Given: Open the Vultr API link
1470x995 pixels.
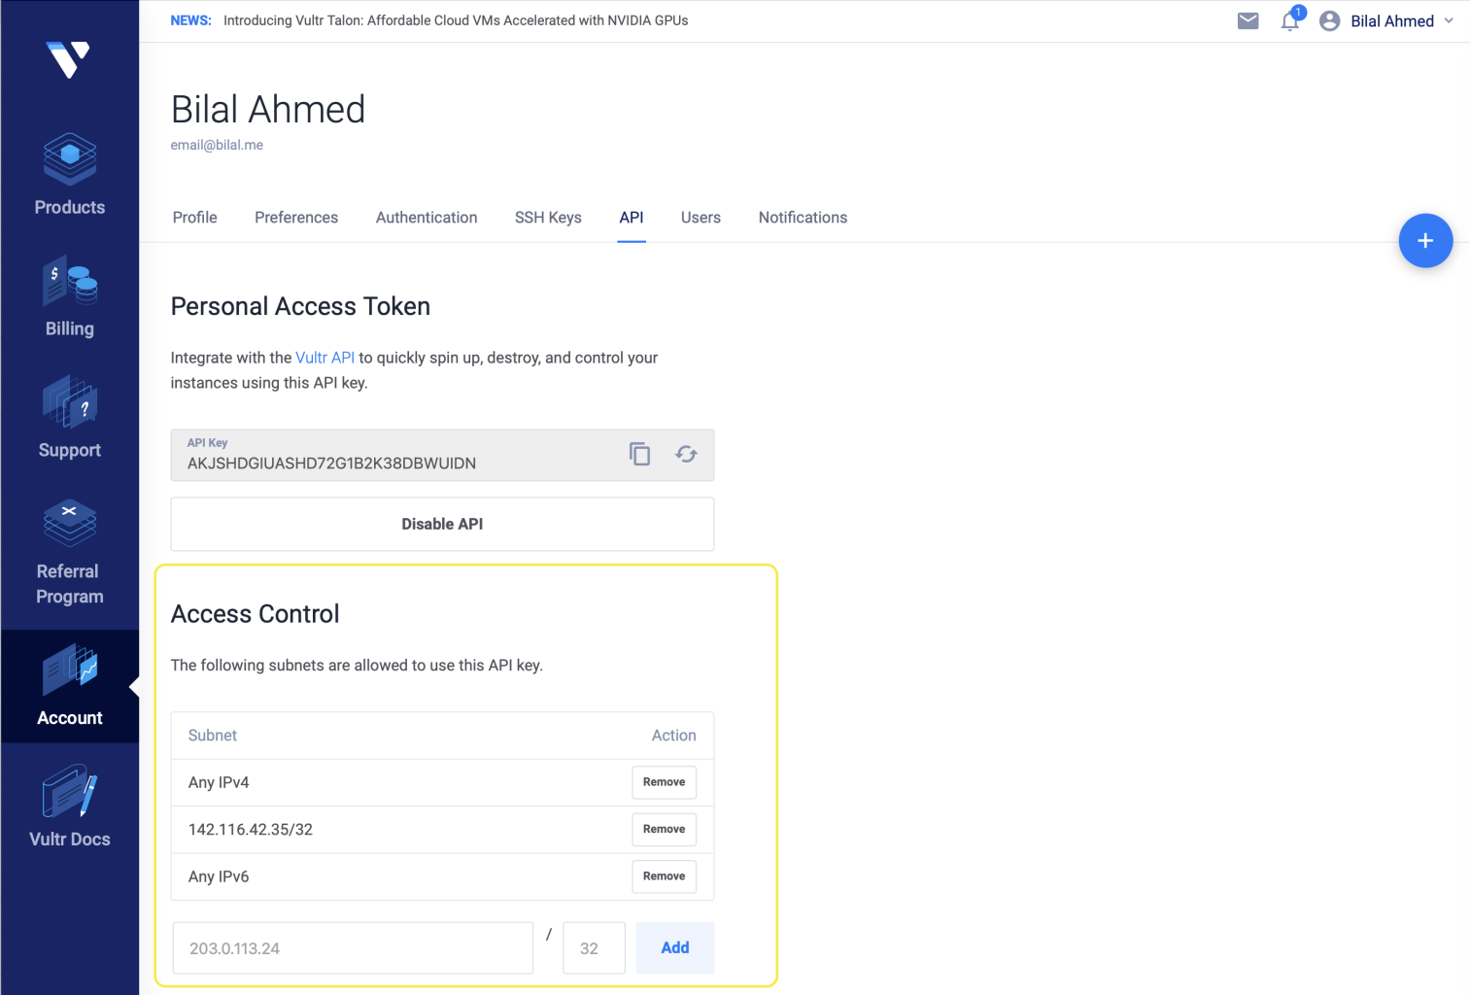Looking at the screenshot, I should (325, 358).
